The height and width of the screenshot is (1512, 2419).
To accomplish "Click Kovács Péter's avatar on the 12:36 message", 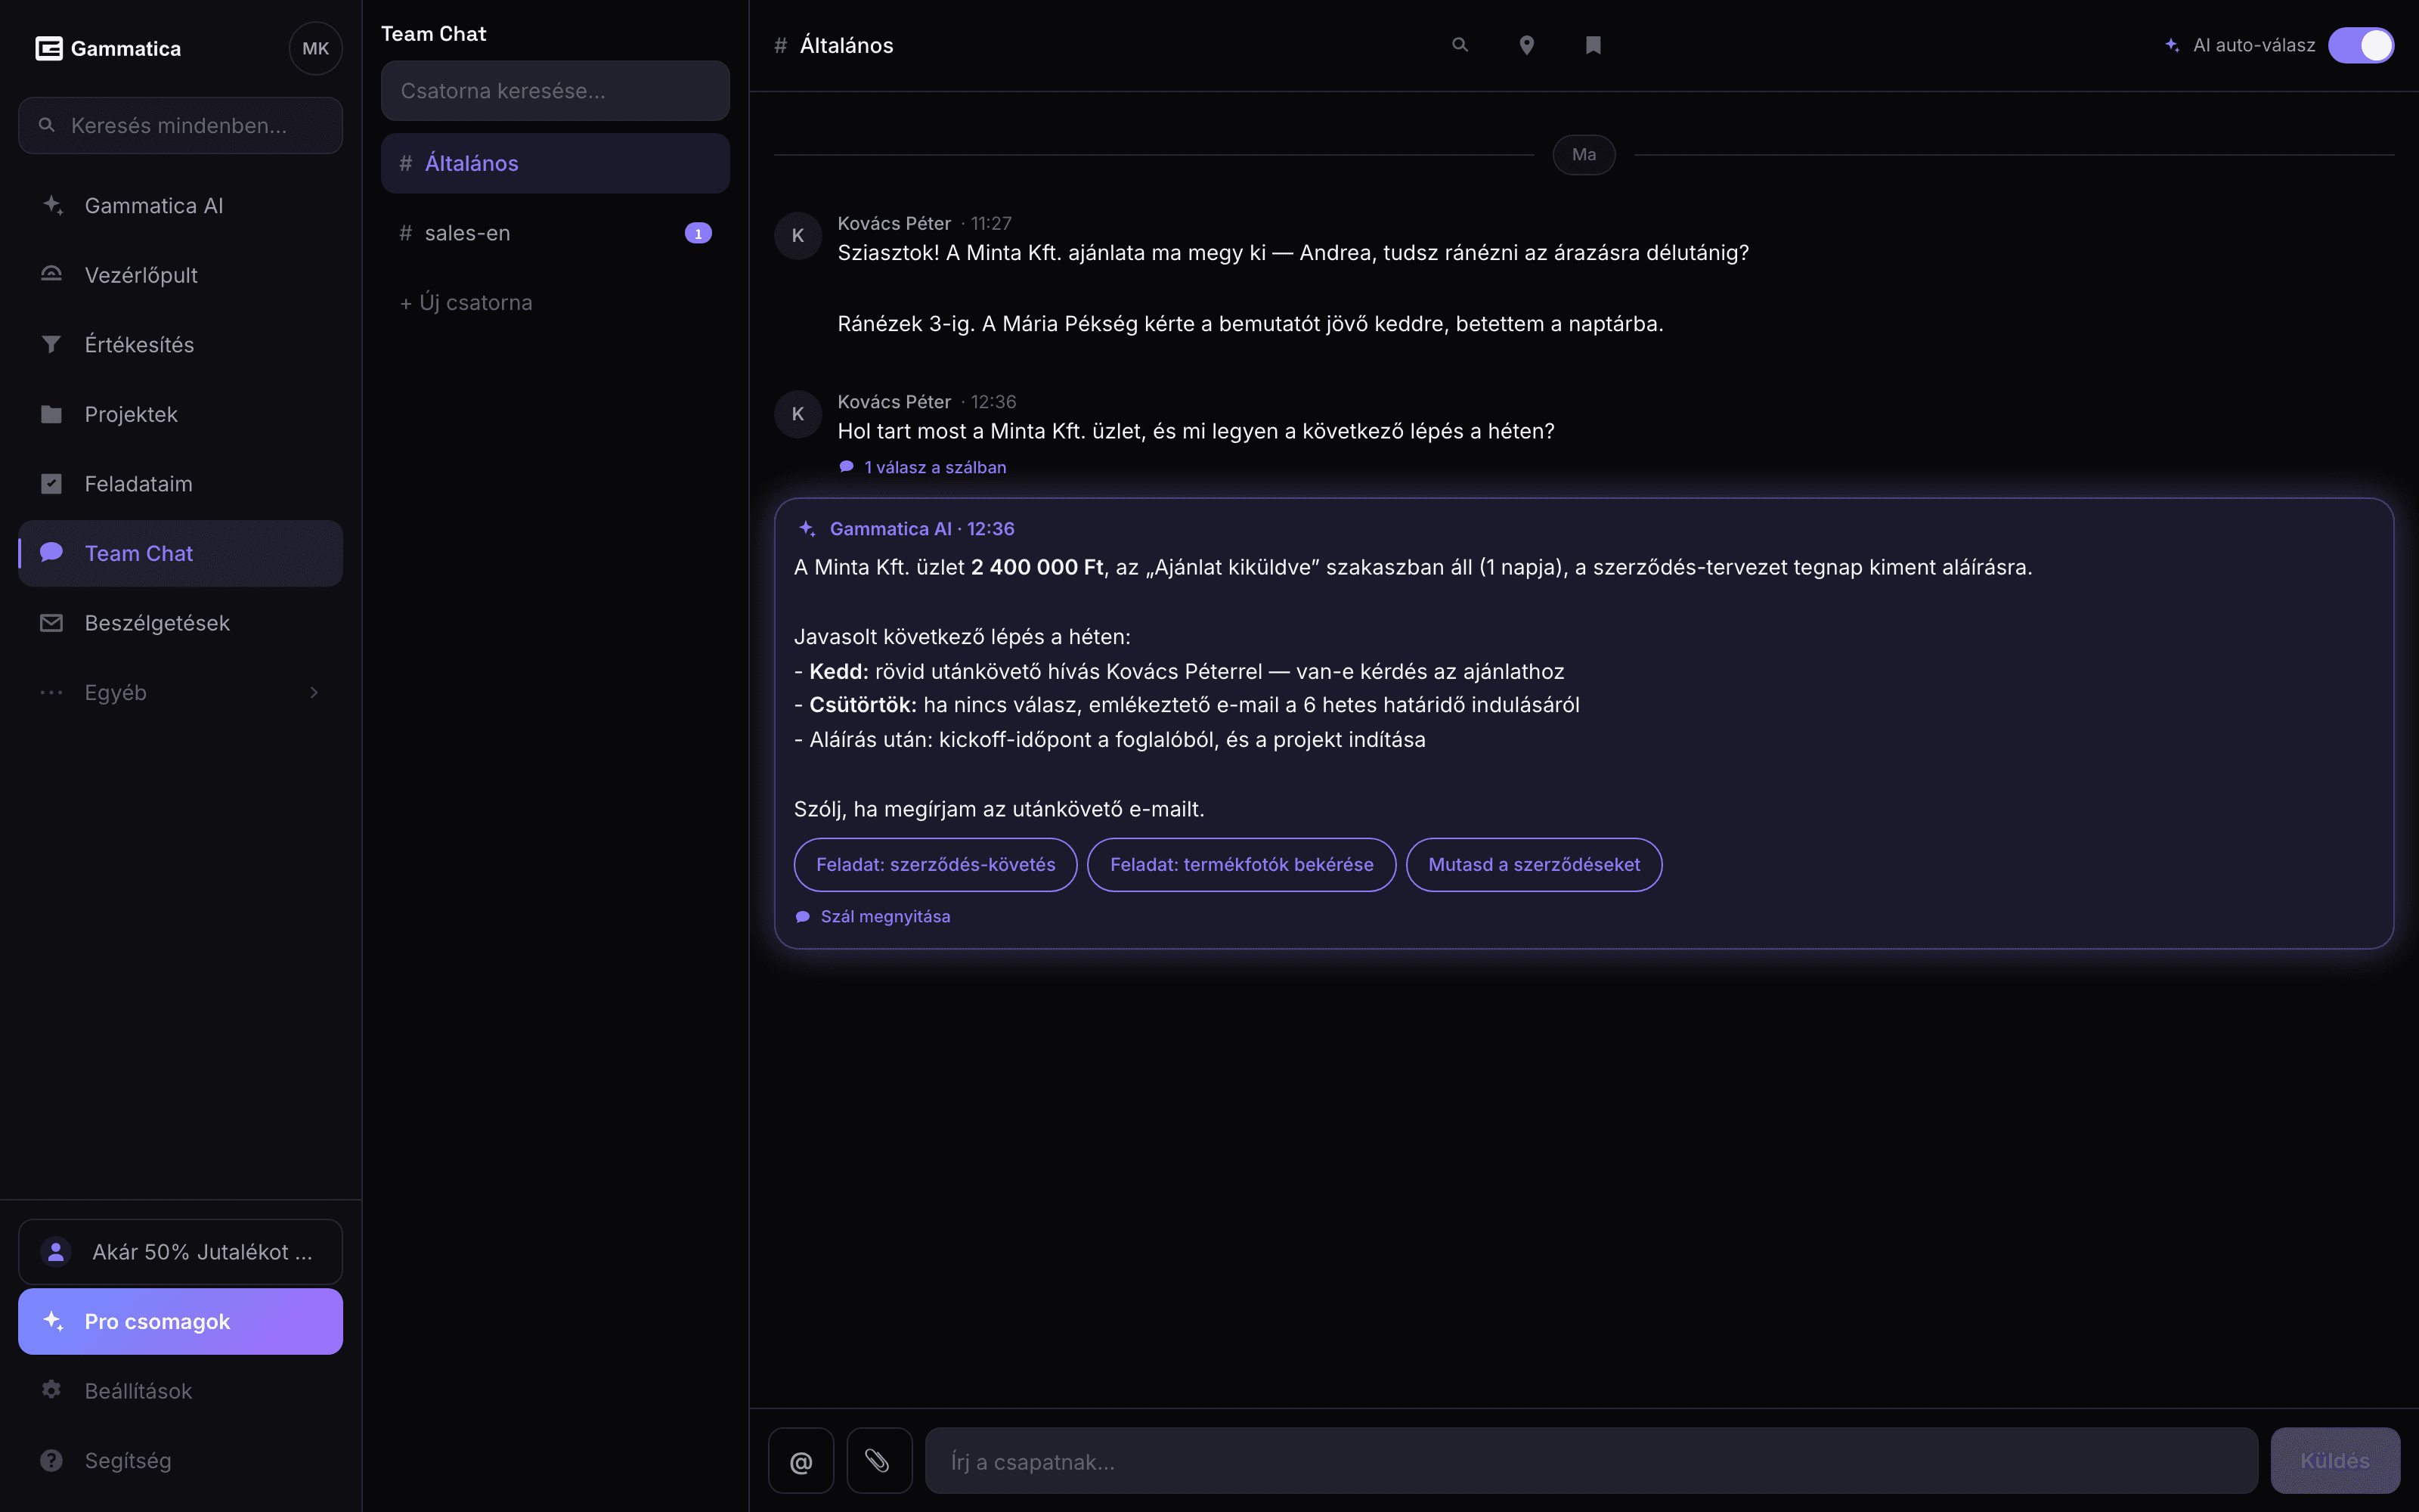I will pyautogui.click(x=798, y=414).
